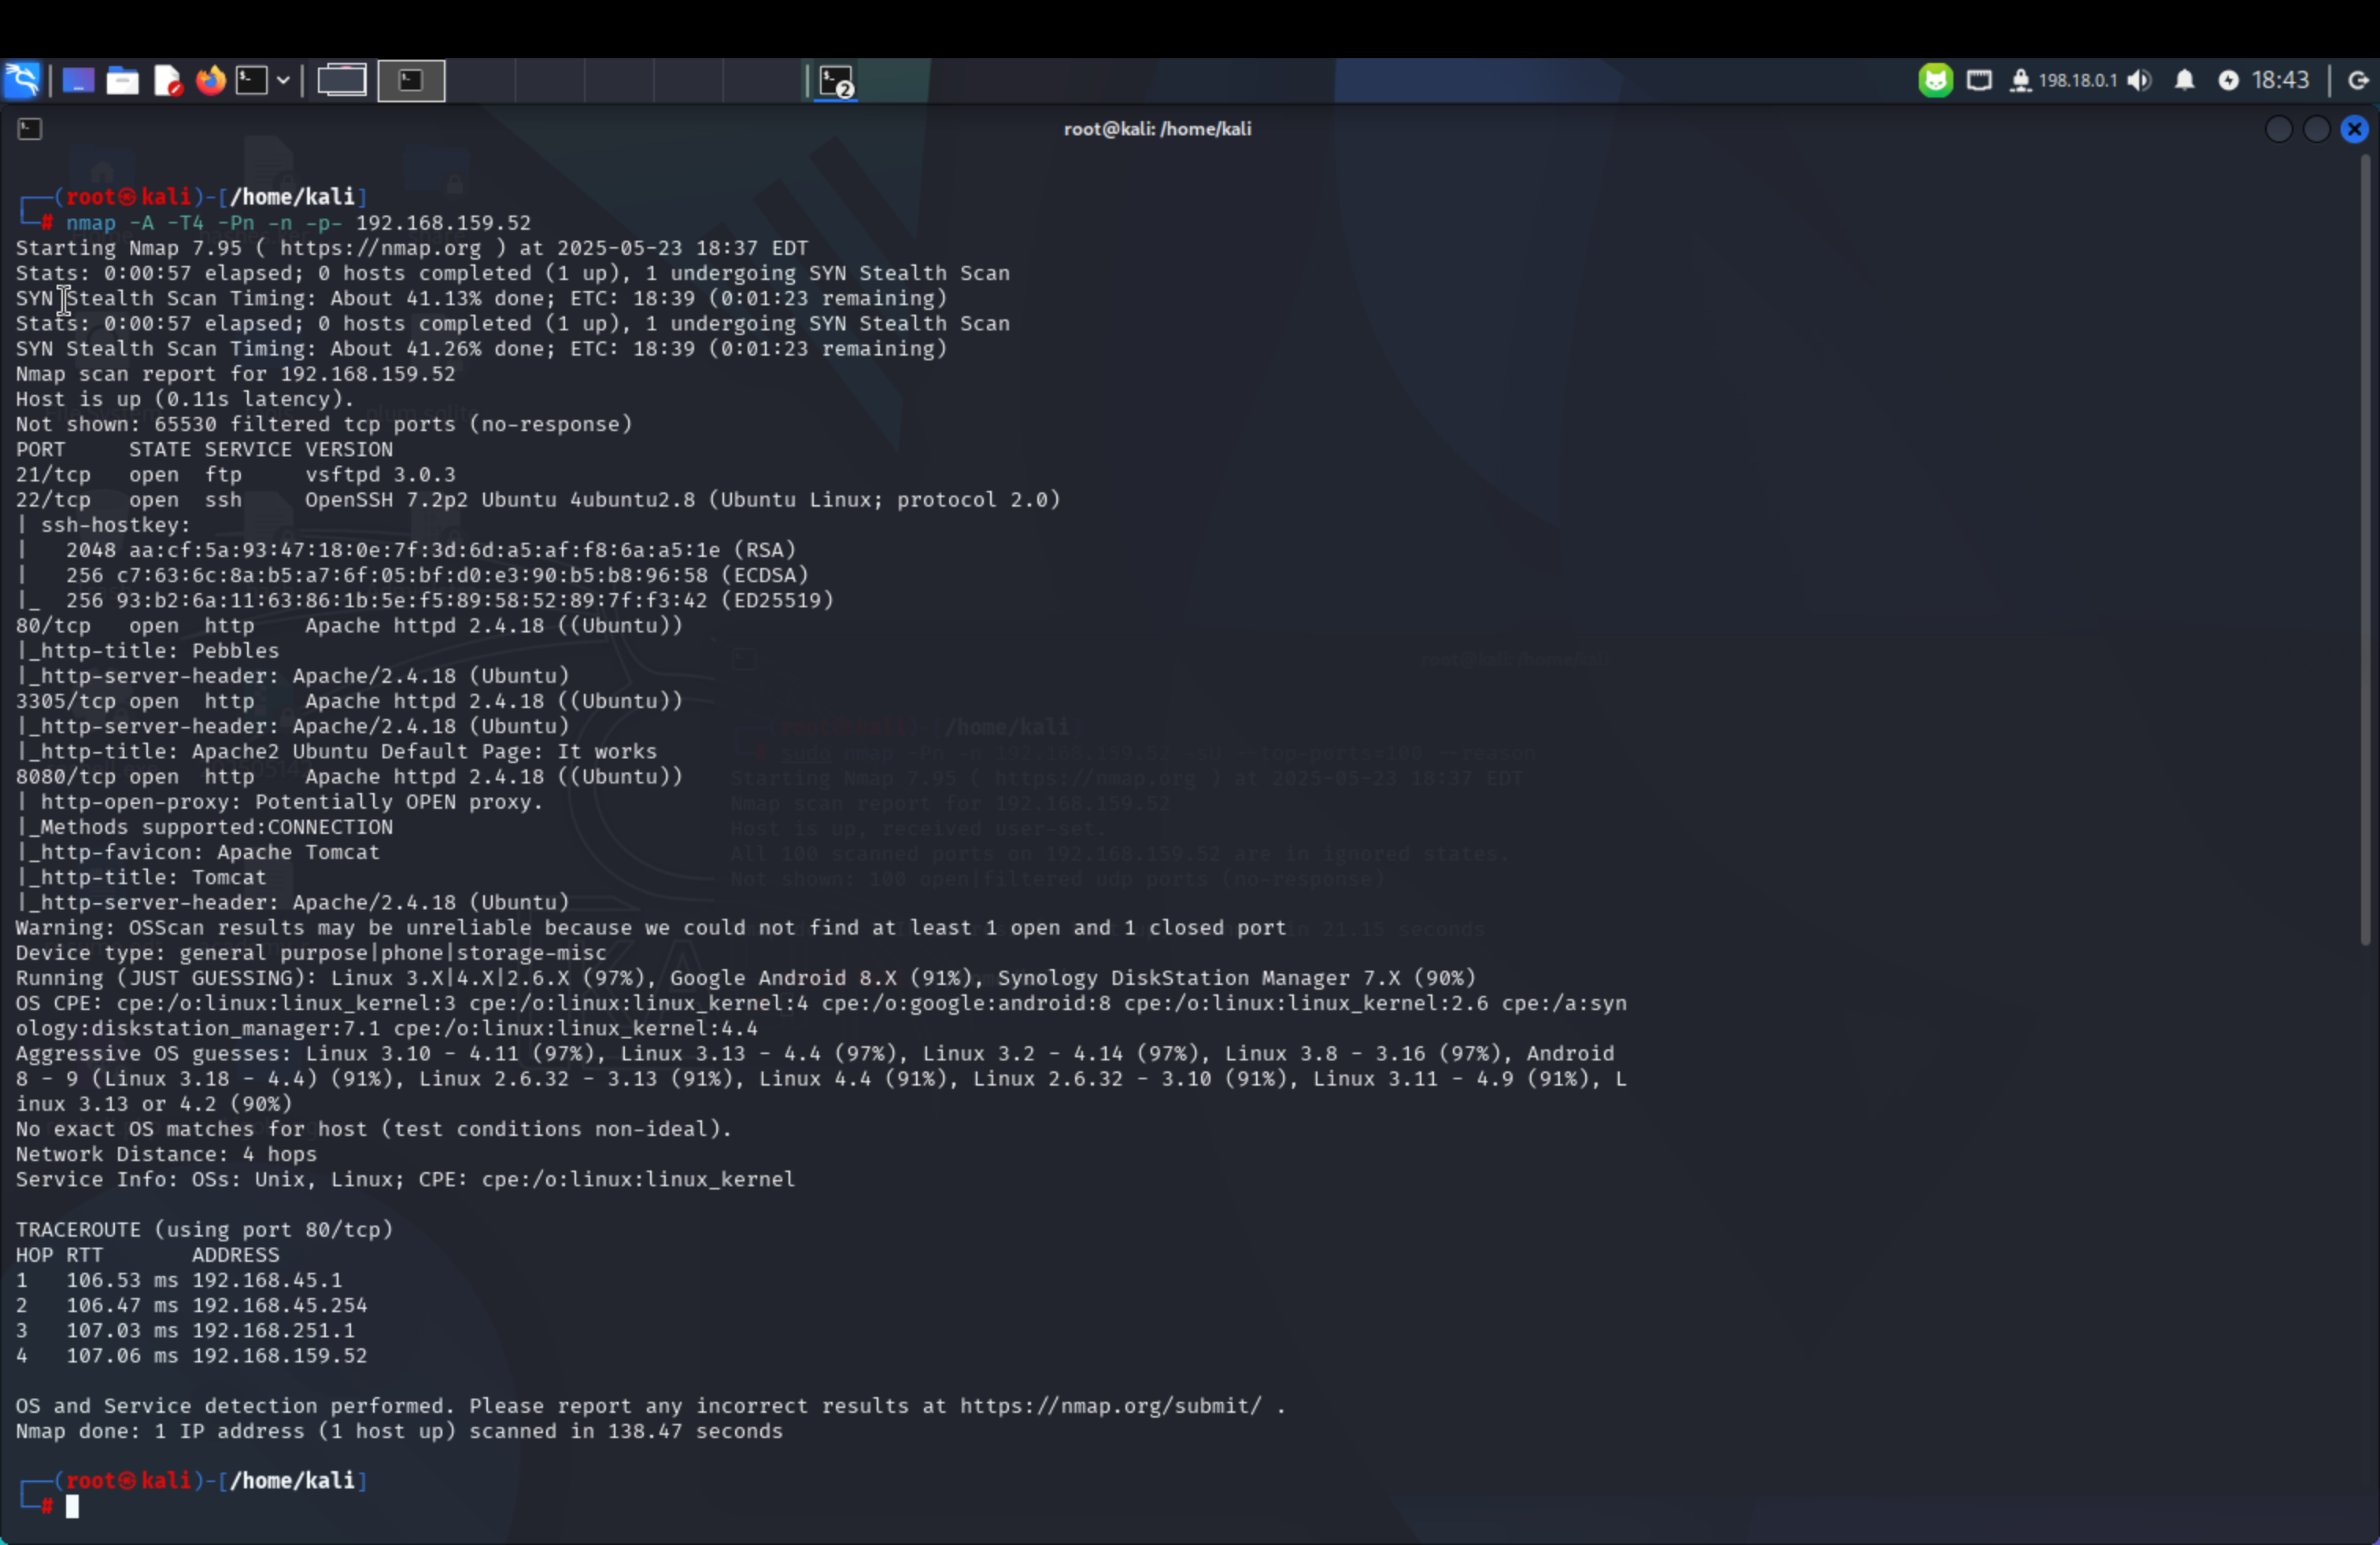Expand the terminal launcher dropdown arrow
Screen dimensions: 2380x1545
tap(283, 80)
